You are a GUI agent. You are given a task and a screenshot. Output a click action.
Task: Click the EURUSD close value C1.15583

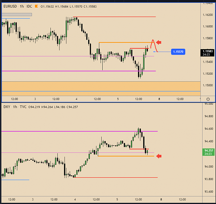[x=90, y=7]
